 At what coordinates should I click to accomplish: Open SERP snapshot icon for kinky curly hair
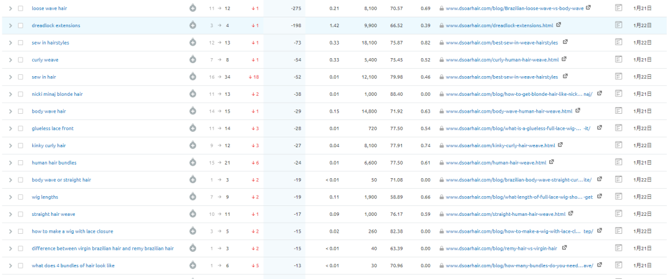point(619,145)
